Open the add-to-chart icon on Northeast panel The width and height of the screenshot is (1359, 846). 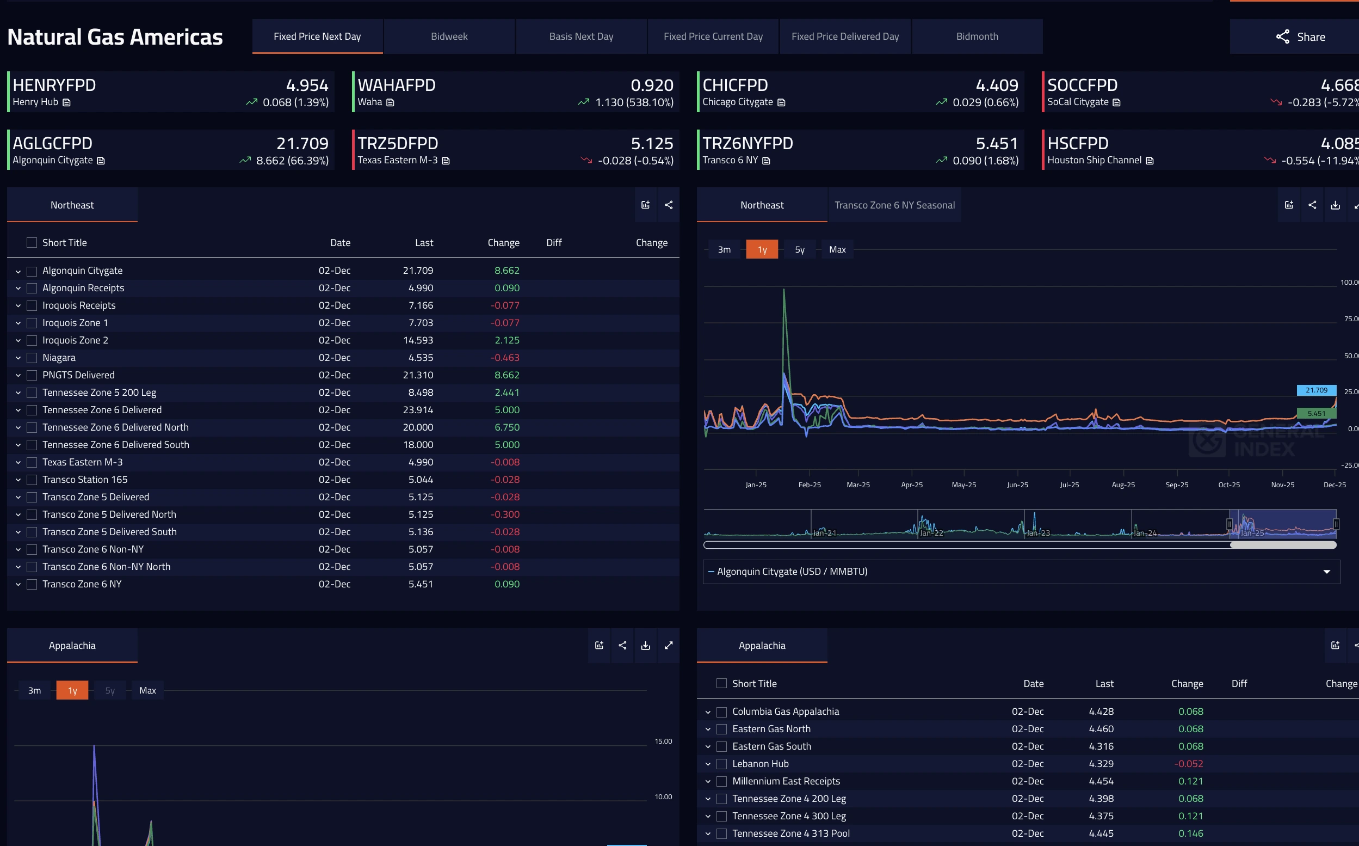point(645,205)
